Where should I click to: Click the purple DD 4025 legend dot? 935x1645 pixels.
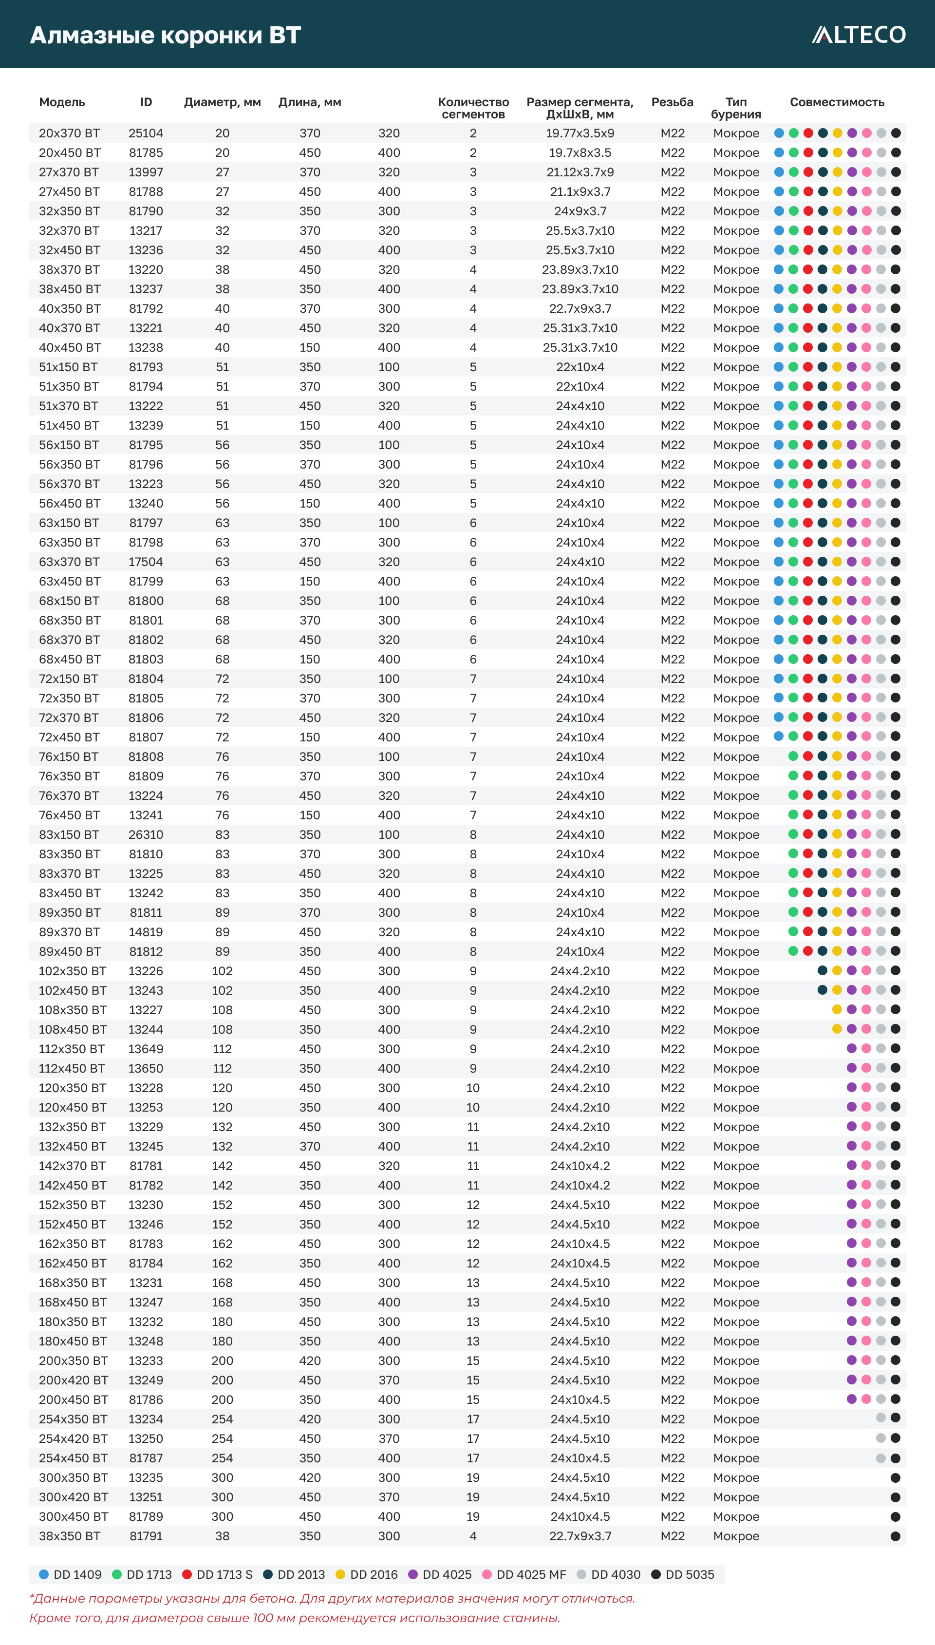[413, 1574]
